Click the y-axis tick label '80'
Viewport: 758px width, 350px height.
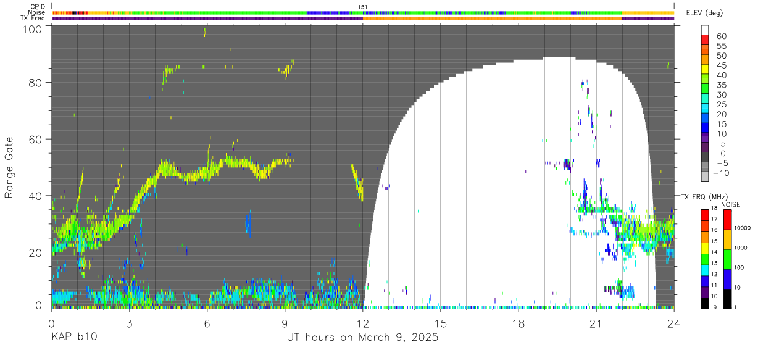pyautogui.click(x=35, y=83)
